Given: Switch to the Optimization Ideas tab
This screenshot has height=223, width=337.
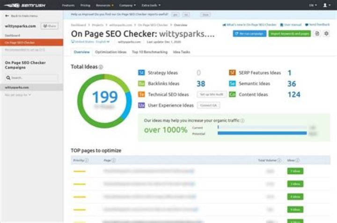Looking at the screenshot, I should (110, 52).
